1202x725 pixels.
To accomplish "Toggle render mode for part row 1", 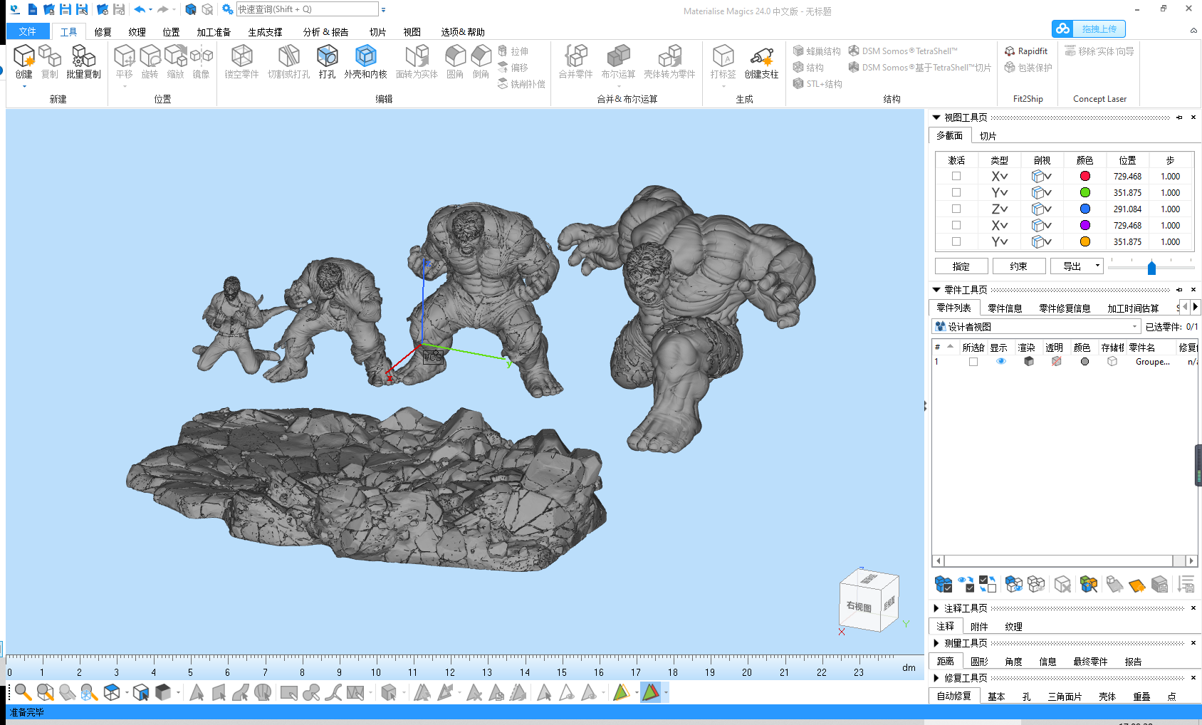I will [x=1029, y=362].
